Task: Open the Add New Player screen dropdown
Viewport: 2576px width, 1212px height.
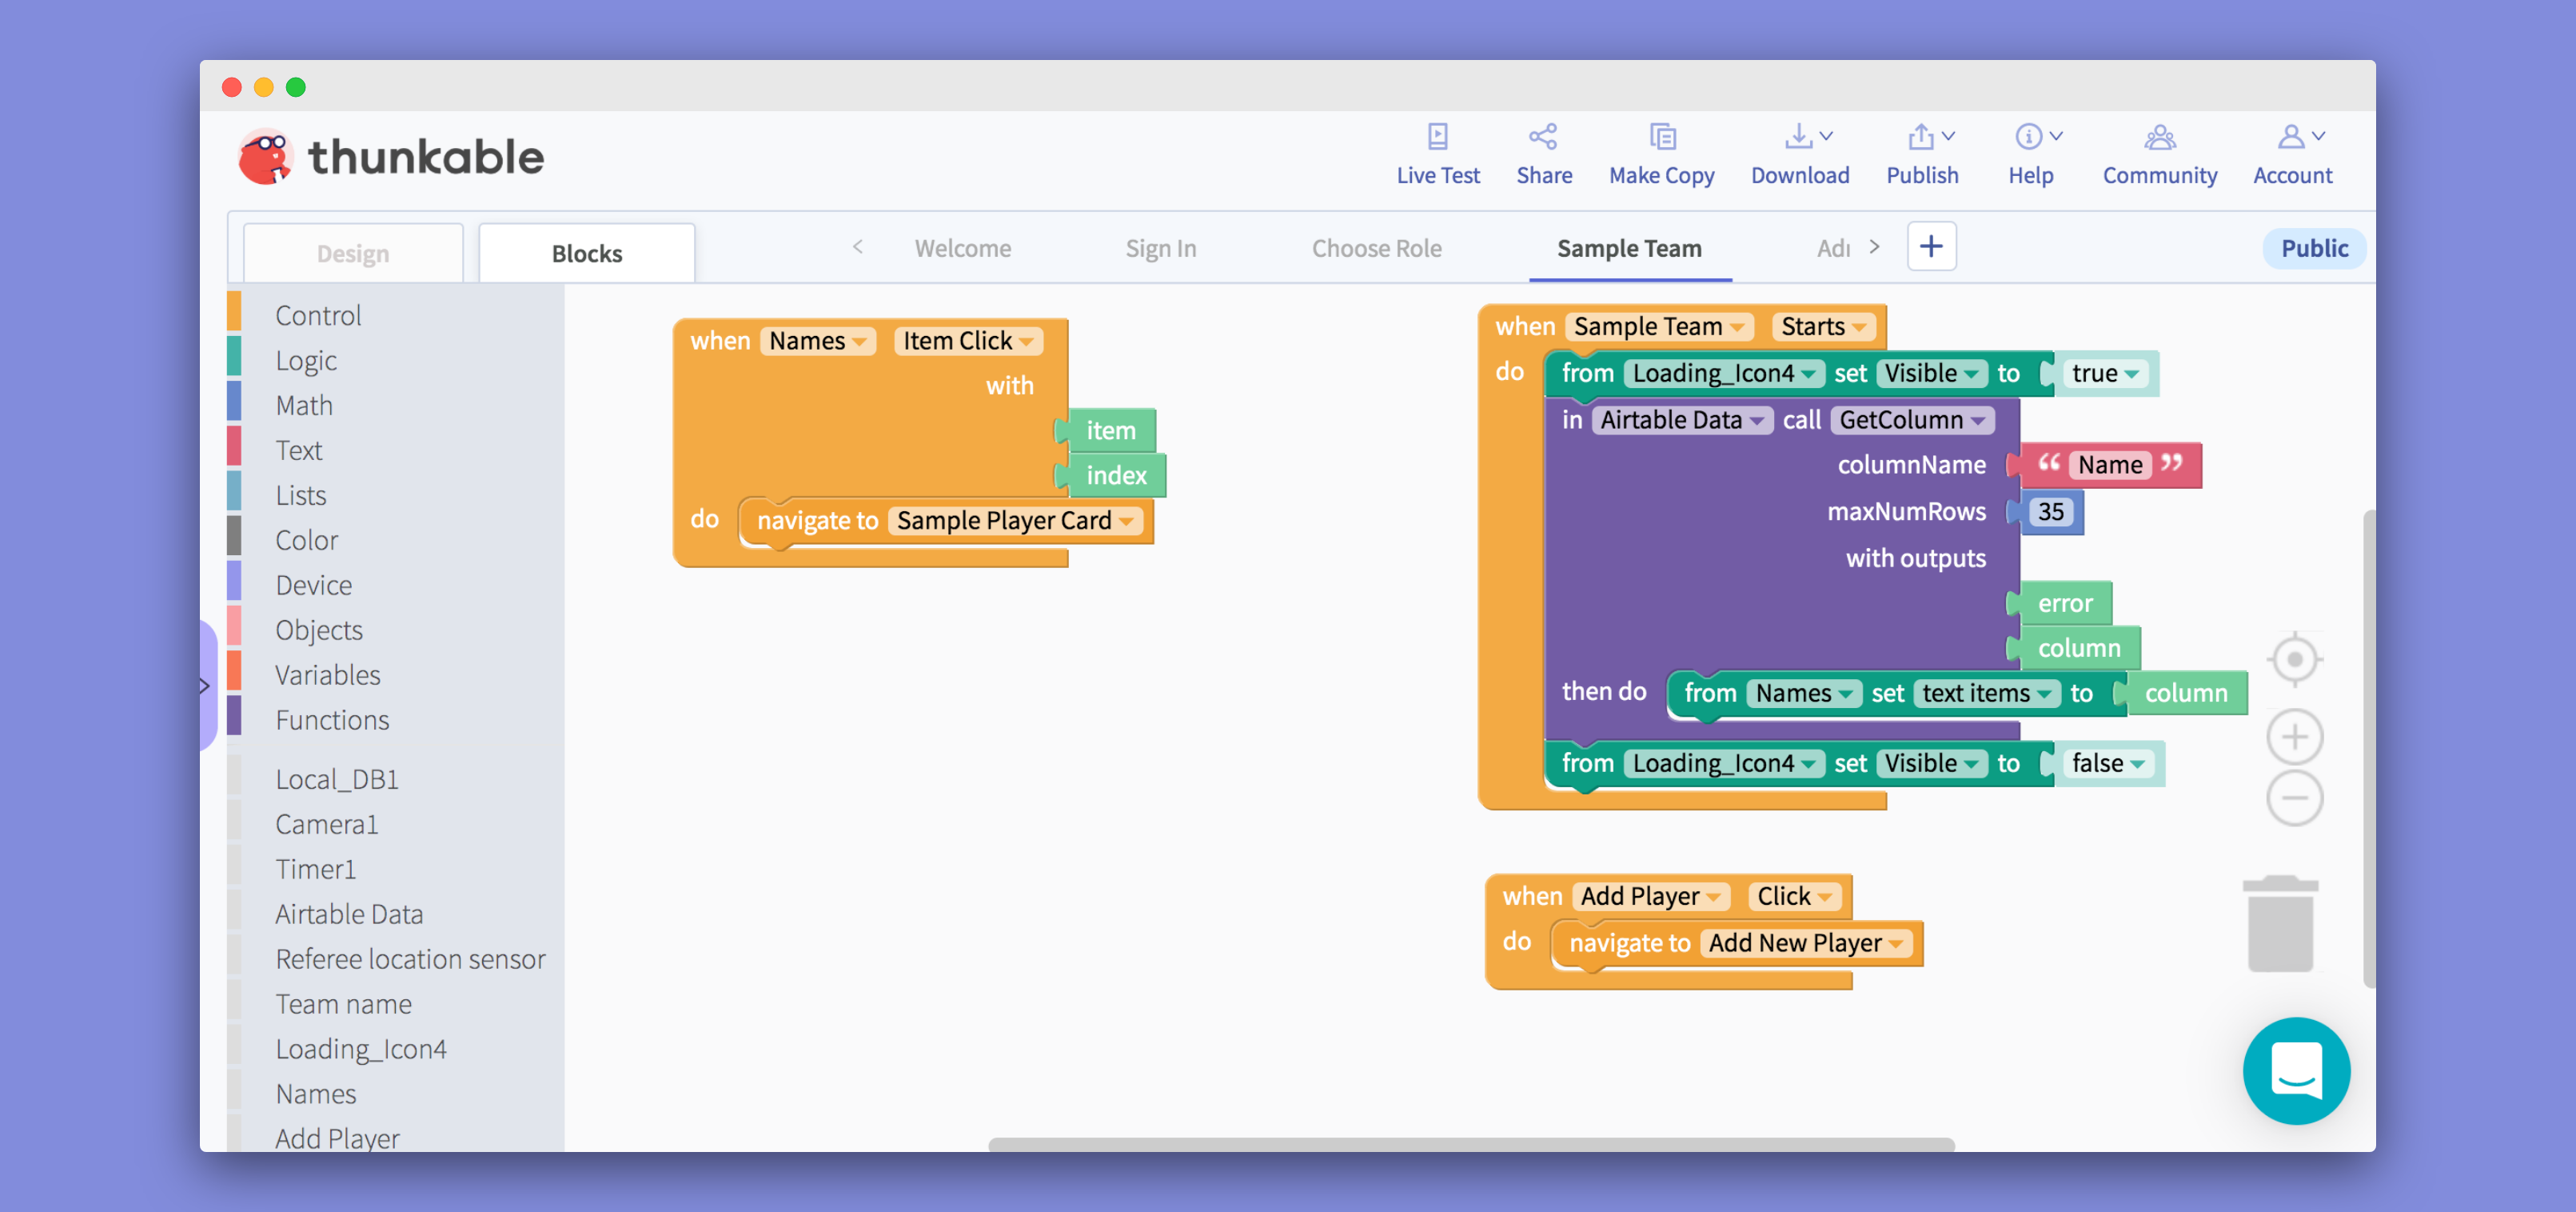Action: [x=1805, y=944]
